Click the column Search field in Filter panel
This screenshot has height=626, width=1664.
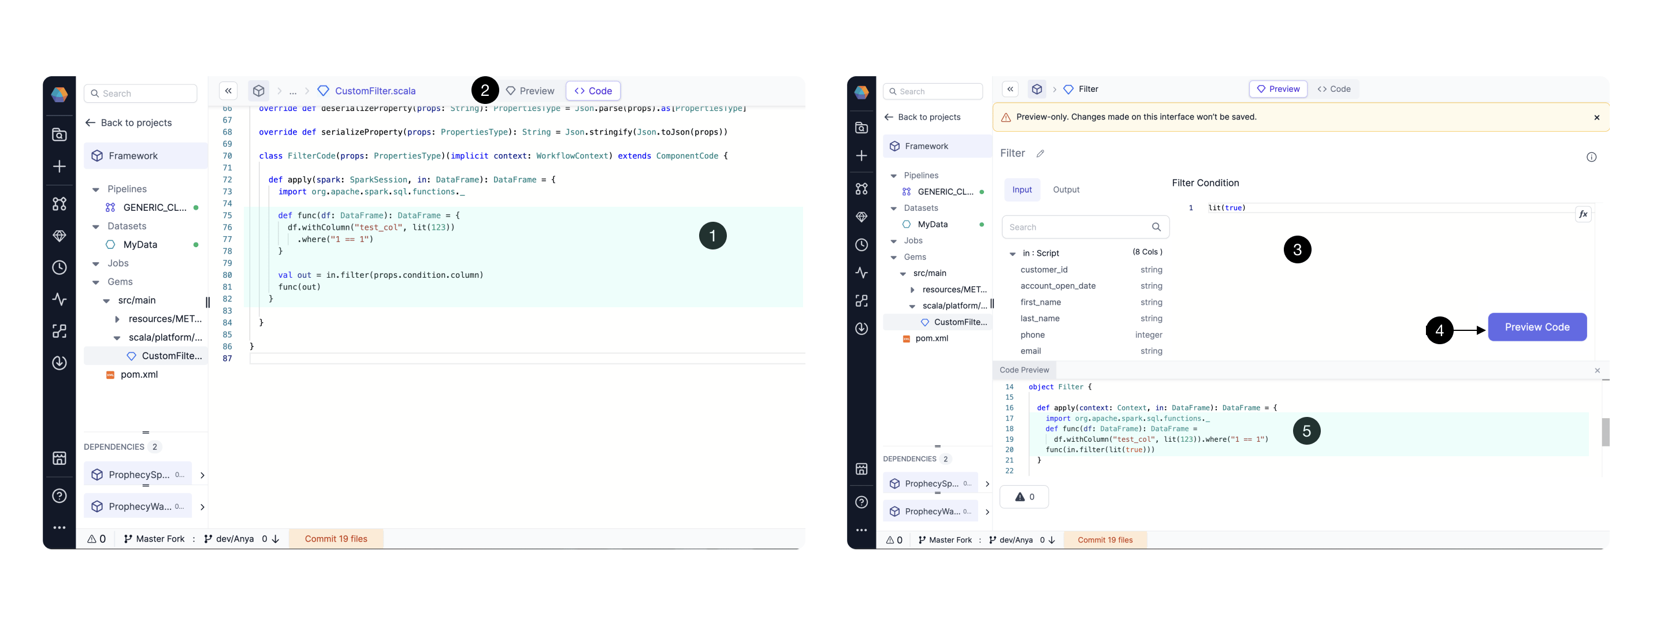click(x=1085, y=227)
